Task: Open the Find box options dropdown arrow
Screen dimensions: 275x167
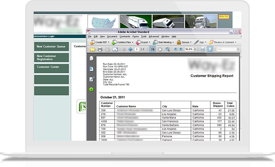Action: click(x=238, y=49)
